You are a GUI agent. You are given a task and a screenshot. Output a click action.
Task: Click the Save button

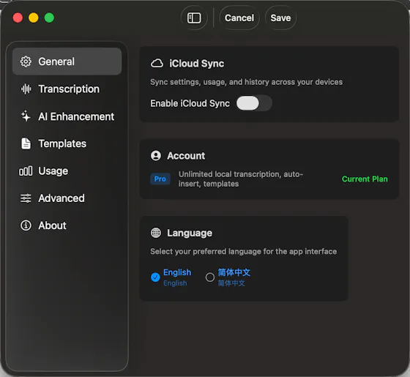pyautogui.click(x=280, y=18)
